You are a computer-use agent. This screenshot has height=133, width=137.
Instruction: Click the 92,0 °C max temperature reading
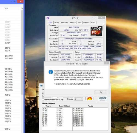pyautogui.click(x=8, y=48)
